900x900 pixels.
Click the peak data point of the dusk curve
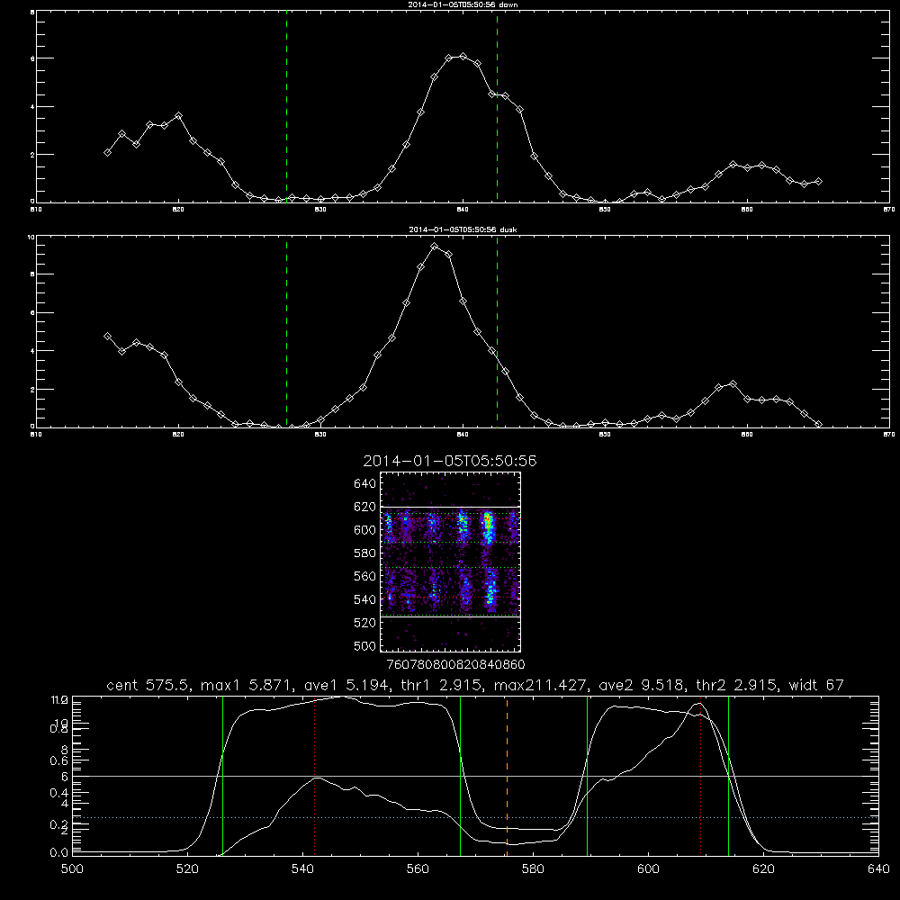(x=435, y=247)
